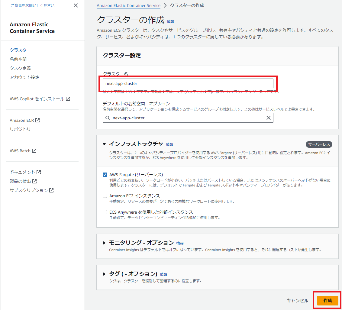342x310 pixels.
Task: Click AWS Copilot をインストール link
Action: [x=37, y=99]
